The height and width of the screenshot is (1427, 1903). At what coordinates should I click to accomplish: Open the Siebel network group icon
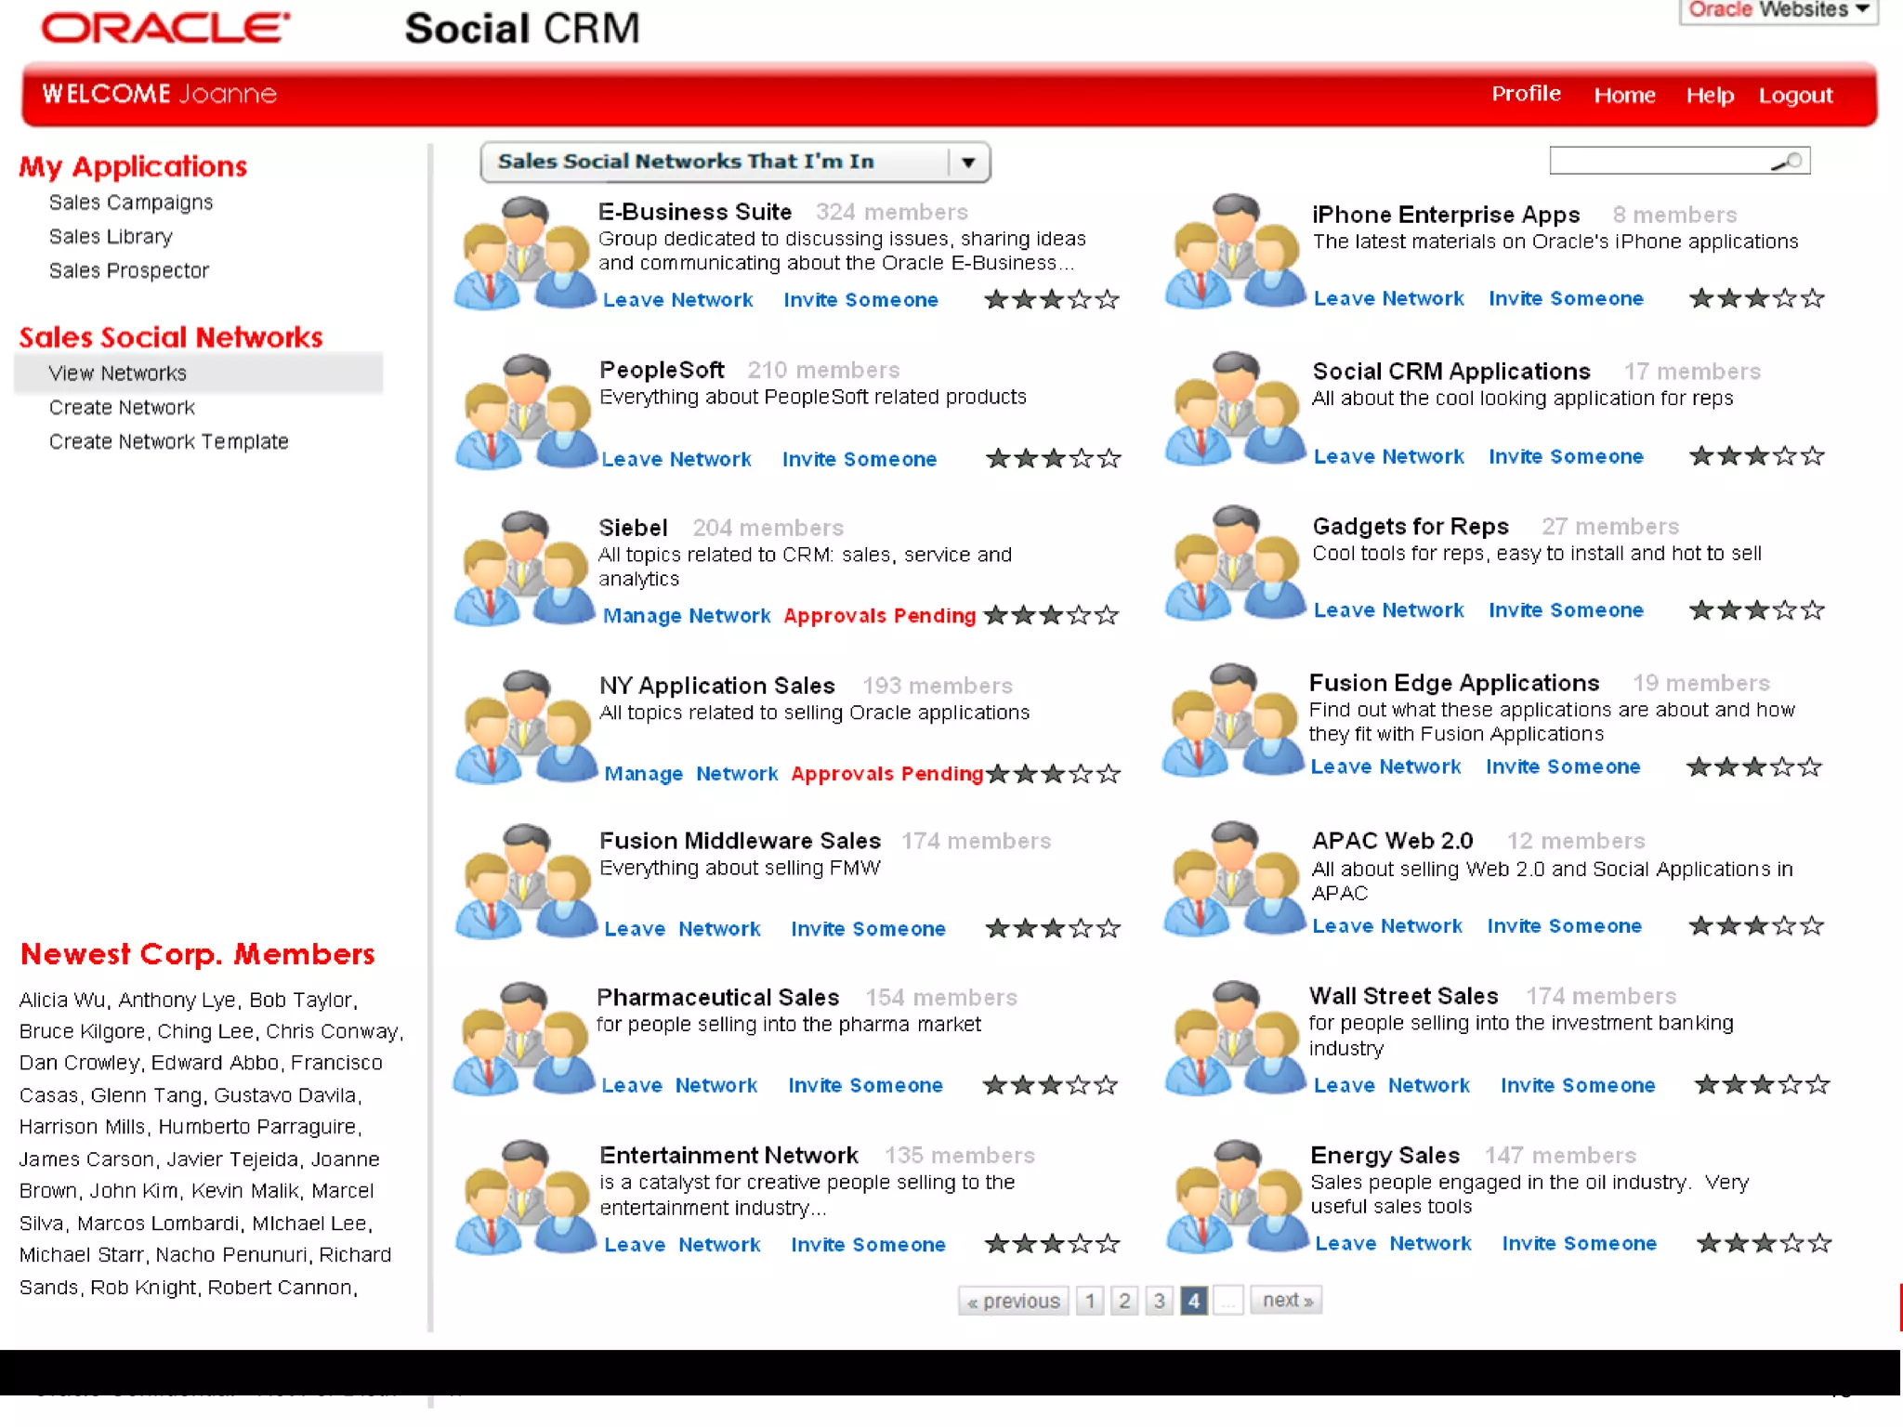click(x=525, y=569)
